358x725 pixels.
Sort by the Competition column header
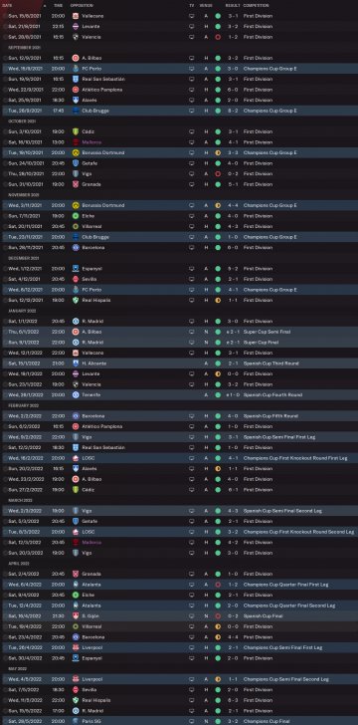tap(256, 6)
